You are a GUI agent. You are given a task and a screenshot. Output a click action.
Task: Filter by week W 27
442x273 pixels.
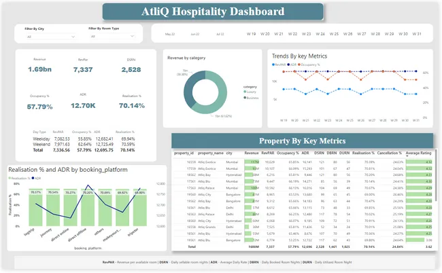point(362,34)
